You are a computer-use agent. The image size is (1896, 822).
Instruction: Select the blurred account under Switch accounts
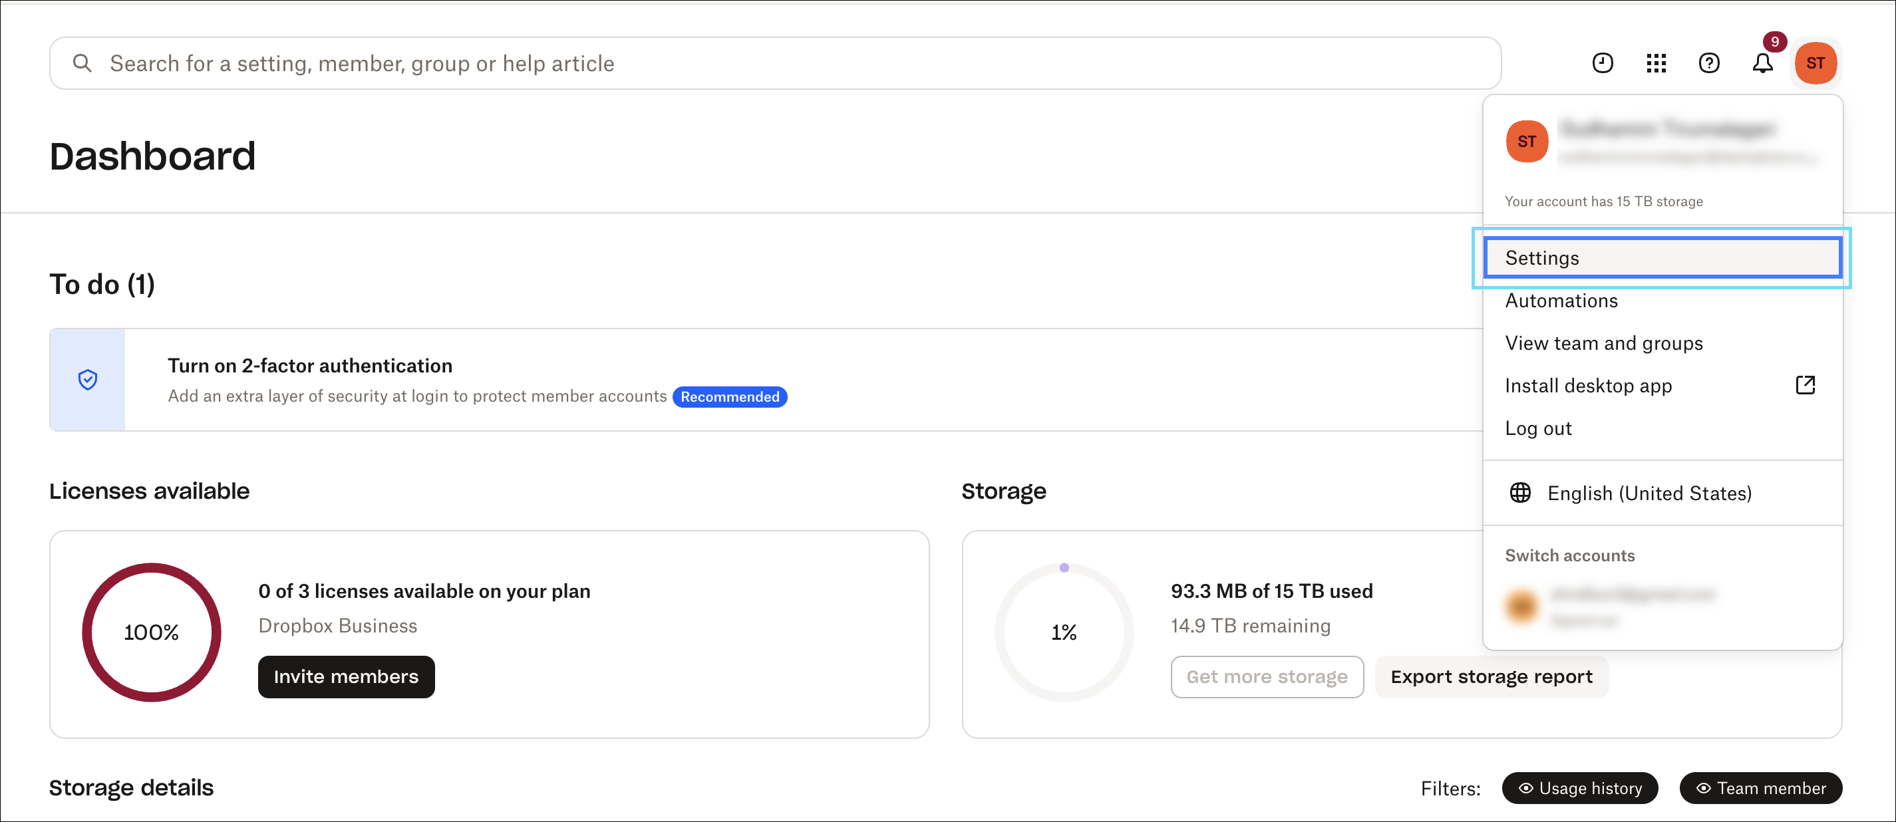(x=1612, y=607)
